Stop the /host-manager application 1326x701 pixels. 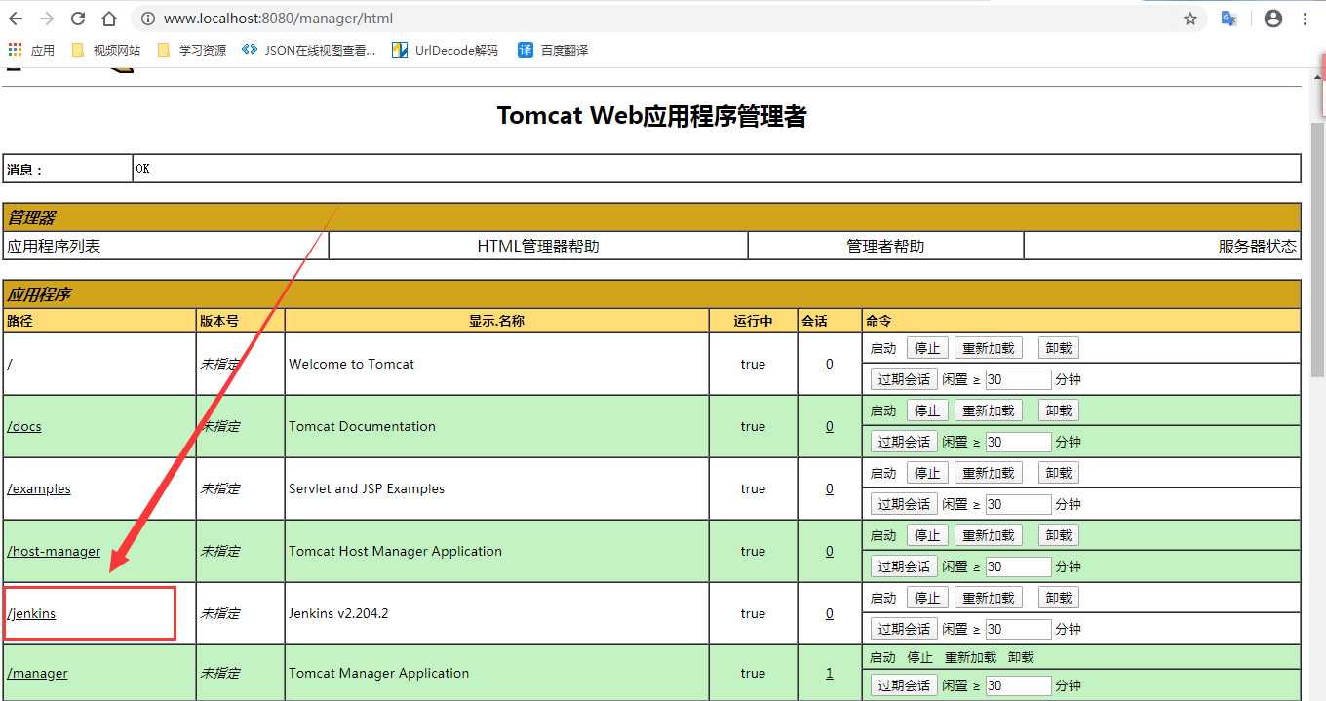click(927, 535)
